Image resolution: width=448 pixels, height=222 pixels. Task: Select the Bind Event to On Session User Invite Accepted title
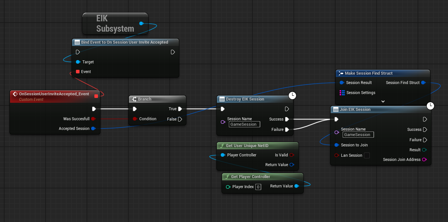pyautogui.click(x=124, y=42)
